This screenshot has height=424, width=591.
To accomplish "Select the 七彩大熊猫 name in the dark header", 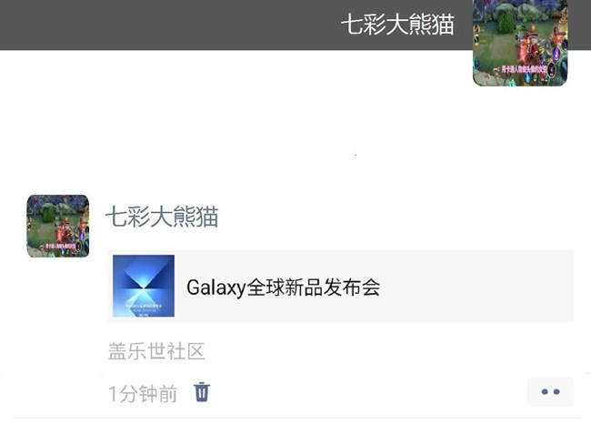I will click(398, 25).
